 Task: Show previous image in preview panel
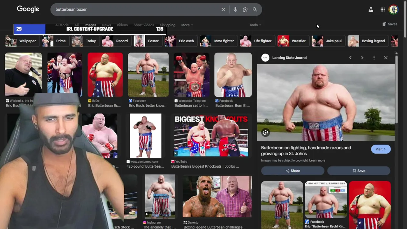pos(350,58)
